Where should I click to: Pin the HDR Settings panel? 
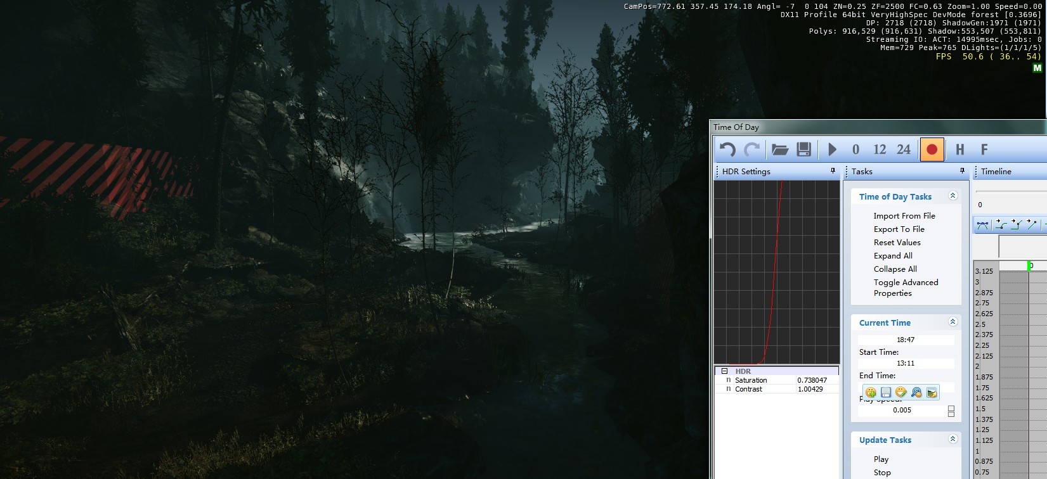click(833, 171)
